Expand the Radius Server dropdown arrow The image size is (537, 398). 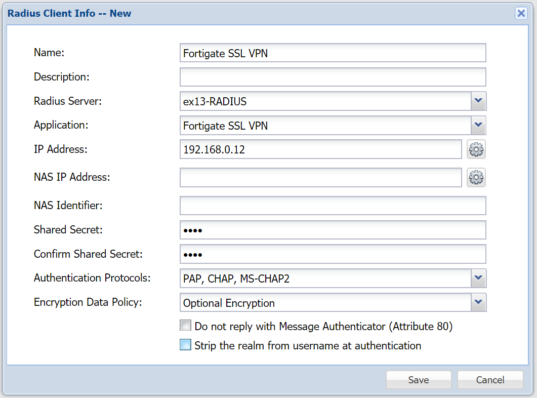478,101
